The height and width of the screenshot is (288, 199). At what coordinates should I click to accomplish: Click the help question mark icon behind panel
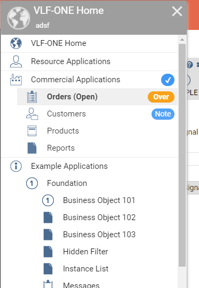point(190,65)
